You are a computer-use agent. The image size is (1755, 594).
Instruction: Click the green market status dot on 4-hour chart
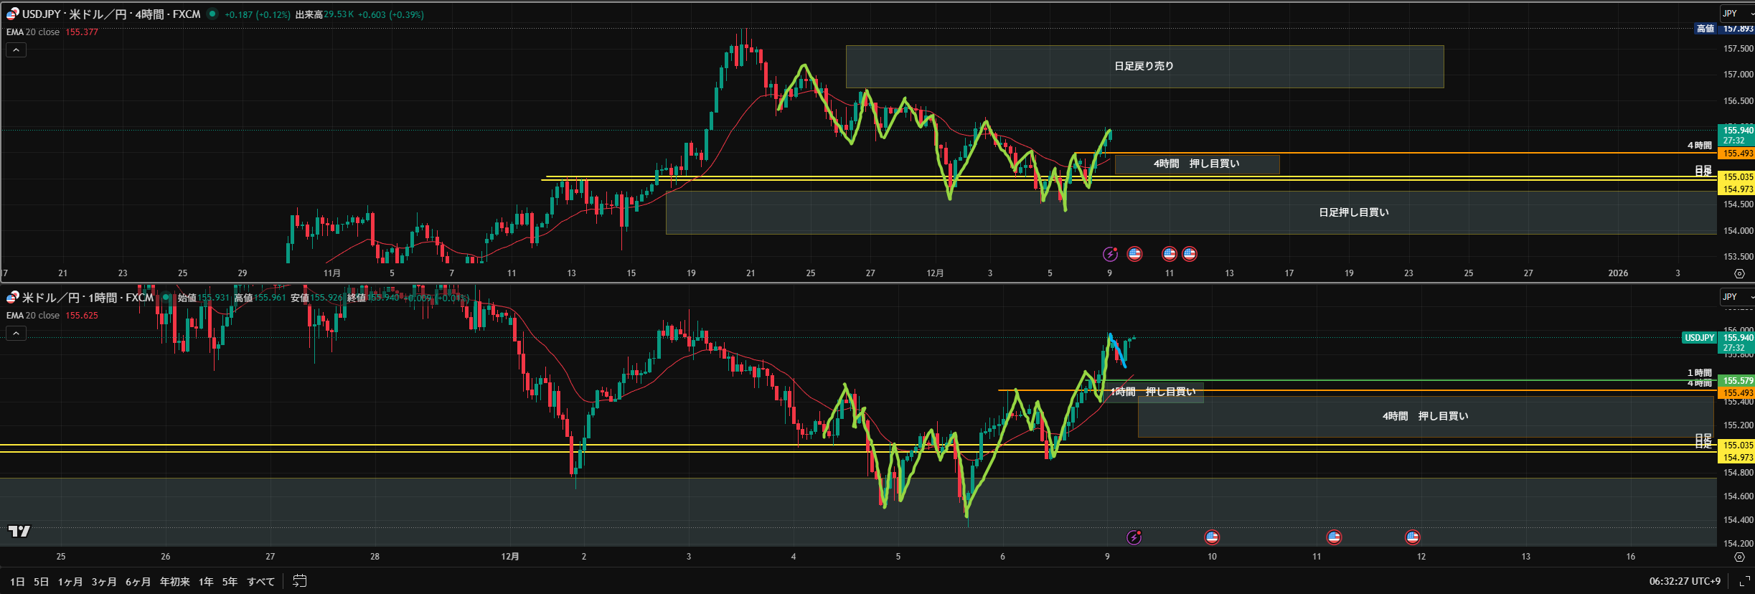coord(212,14)
